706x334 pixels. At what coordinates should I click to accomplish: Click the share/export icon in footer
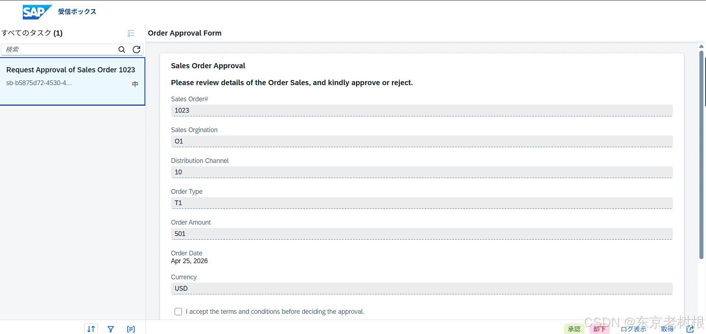[690, 329]
